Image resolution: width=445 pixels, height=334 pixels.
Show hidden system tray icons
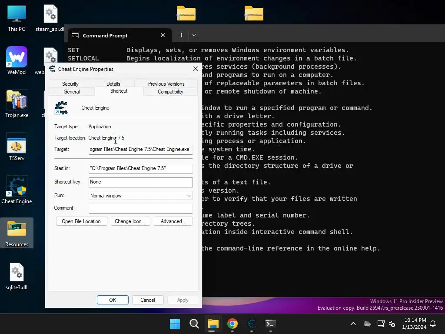click(353, 324)
